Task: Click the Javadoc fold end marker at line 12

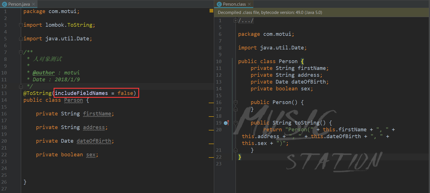Action: click(x=21, y=86)
